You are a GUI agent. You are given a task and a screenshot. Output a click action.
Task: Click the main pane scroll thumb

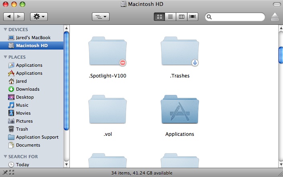[x=281, y=55]
